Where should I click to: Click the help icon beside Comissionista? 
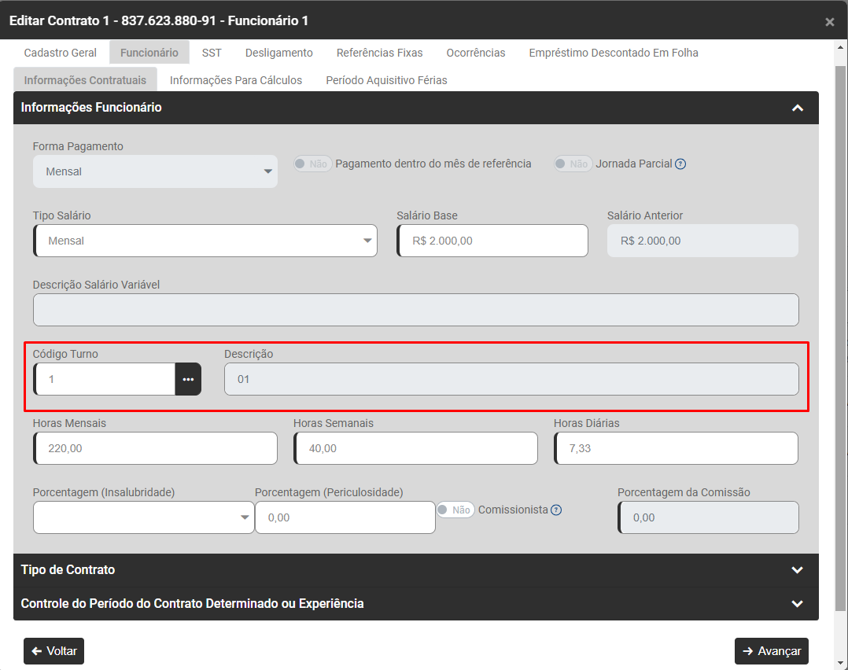pos(556,510)
